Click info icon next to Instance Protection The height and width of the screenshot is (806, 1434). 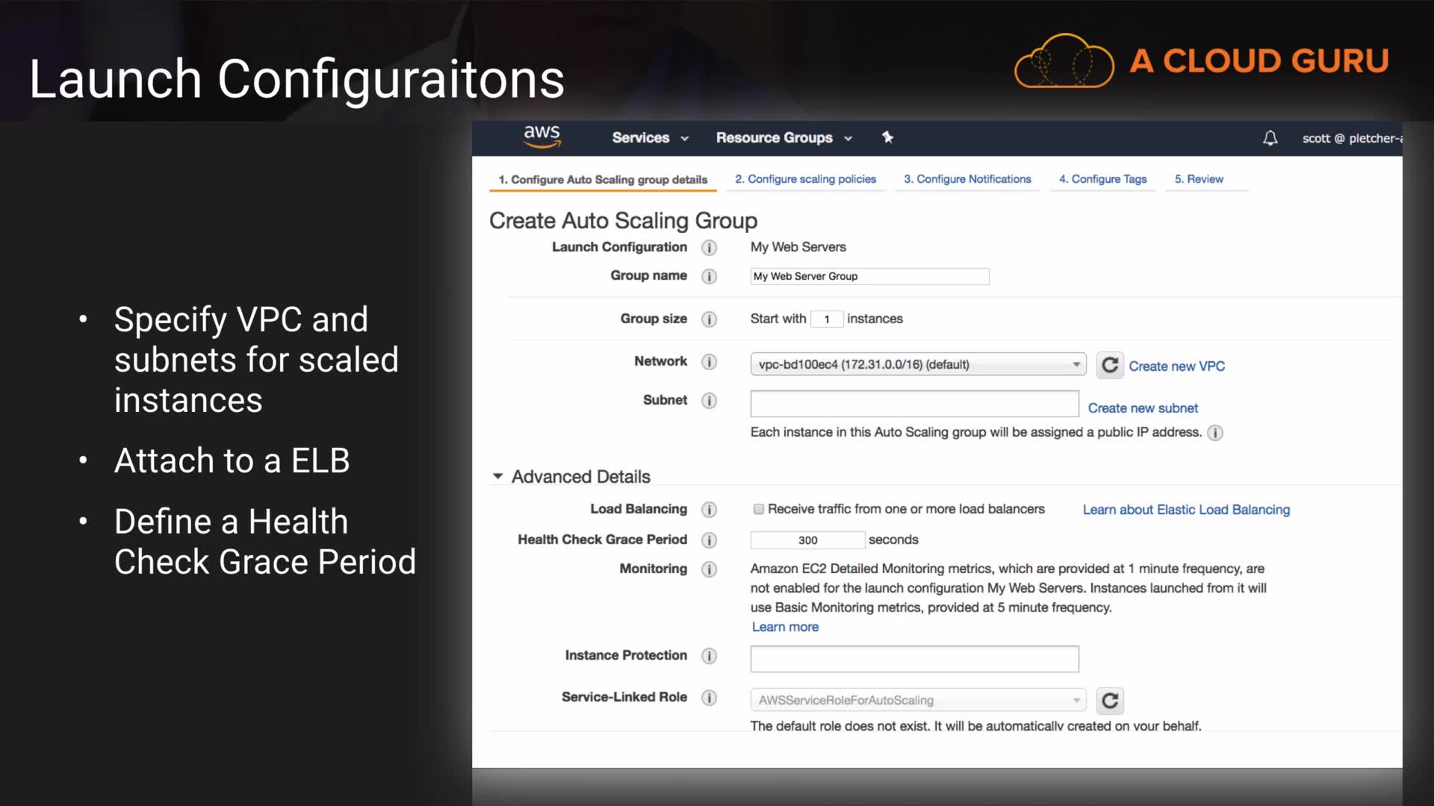pyautogui.click(x=709, y=656)
